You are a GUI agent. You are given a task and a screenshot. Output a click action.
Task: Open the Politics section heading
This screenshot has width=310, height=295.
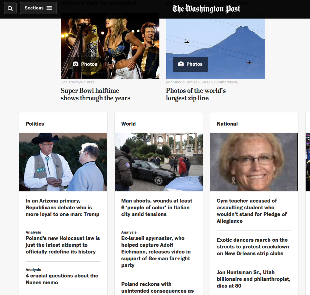click(x=35, y=124)
